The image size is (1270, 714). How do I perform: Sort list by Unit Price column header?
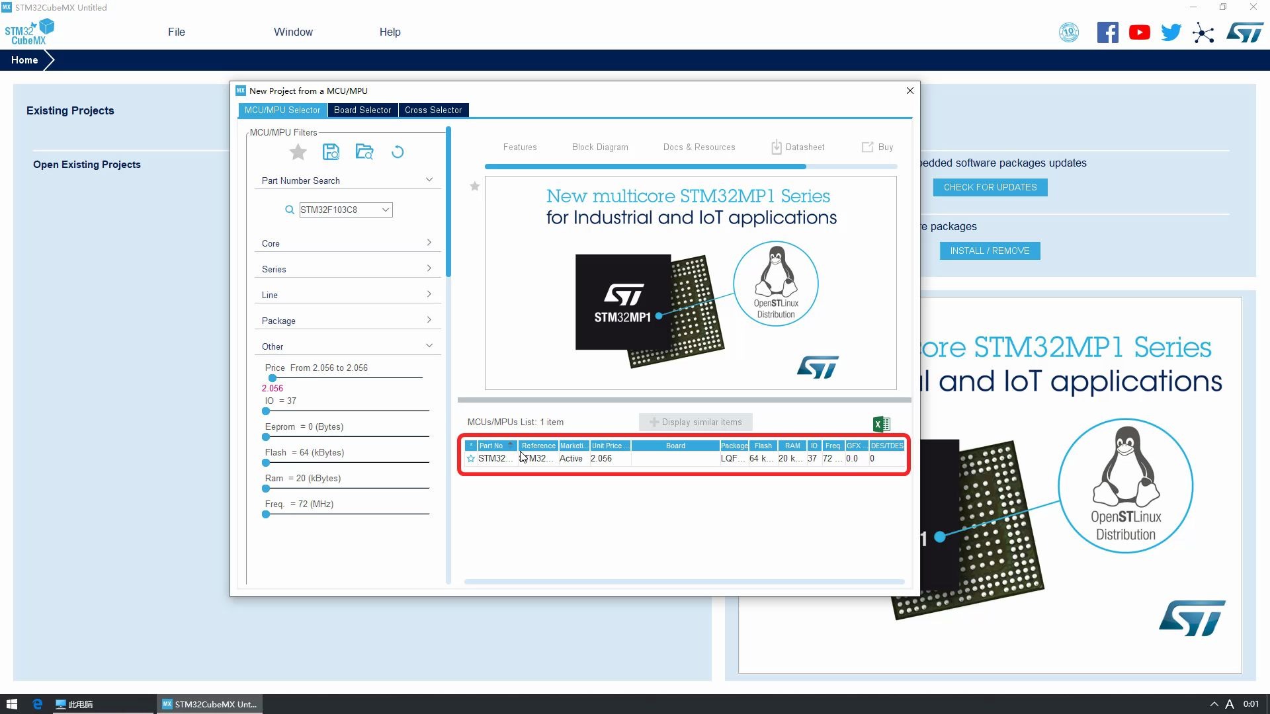pyautogui.click(x=610, y=446)
